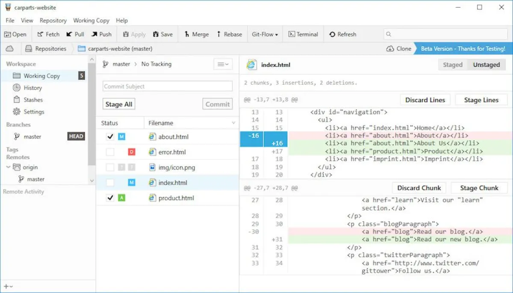Switch to the Staged tab
513x293 pixels.
point(452,65)
